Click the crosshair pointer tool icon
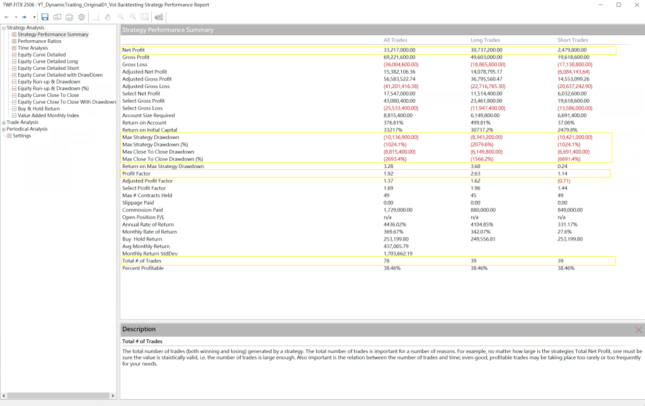 [95, 17]
